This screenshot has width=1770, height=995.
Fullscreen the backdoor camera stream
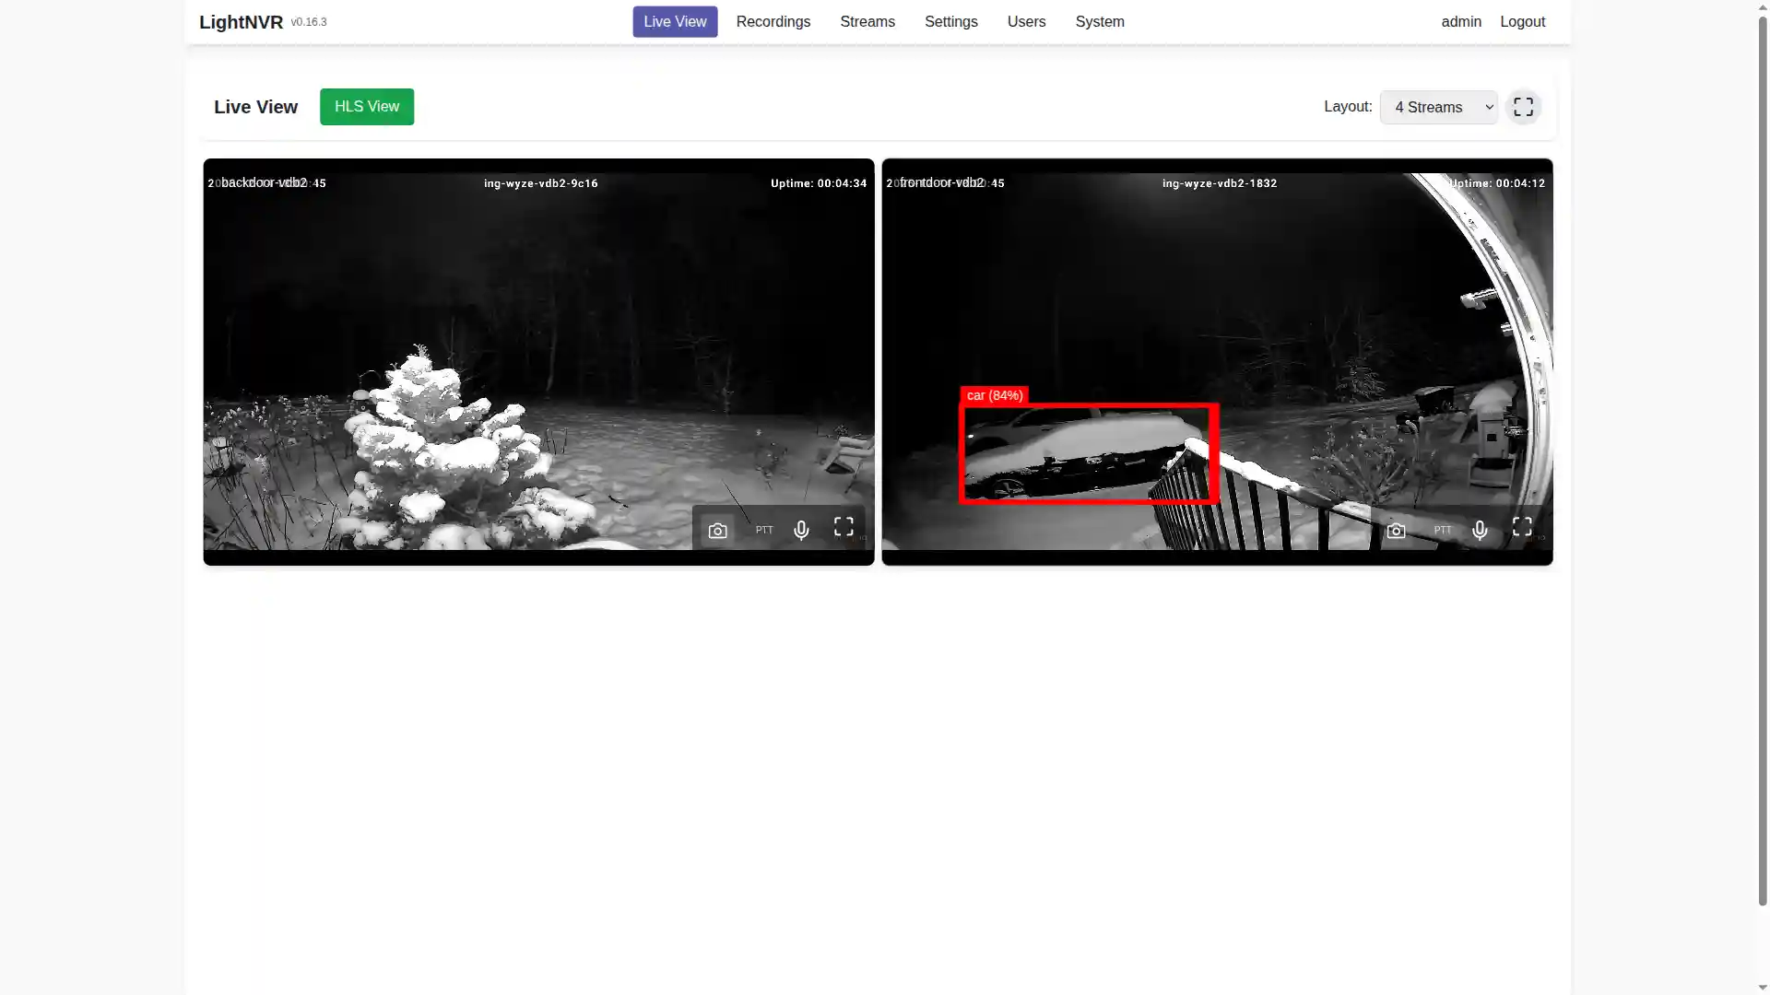(842, 527)
